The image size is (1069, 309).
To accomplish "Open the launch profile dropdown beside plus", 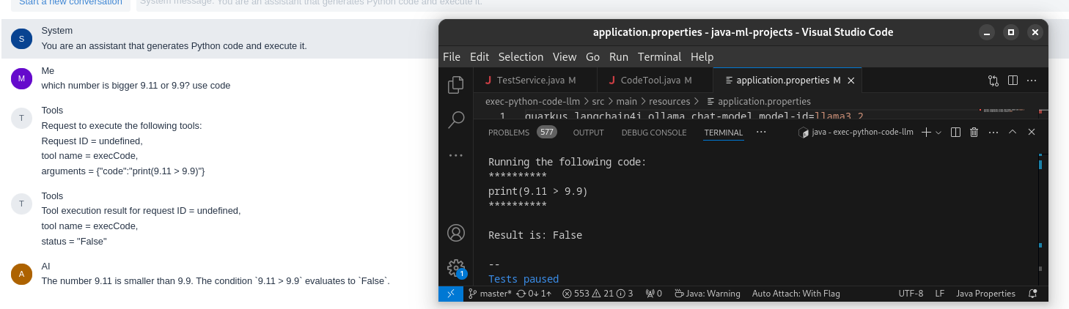I will 938,133.
